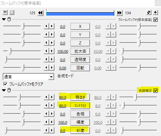The height and width of the screenshot is (136, 161).
Task: Click the mouse icon beside the 色調補正 expander
Action: pos(9,90)
